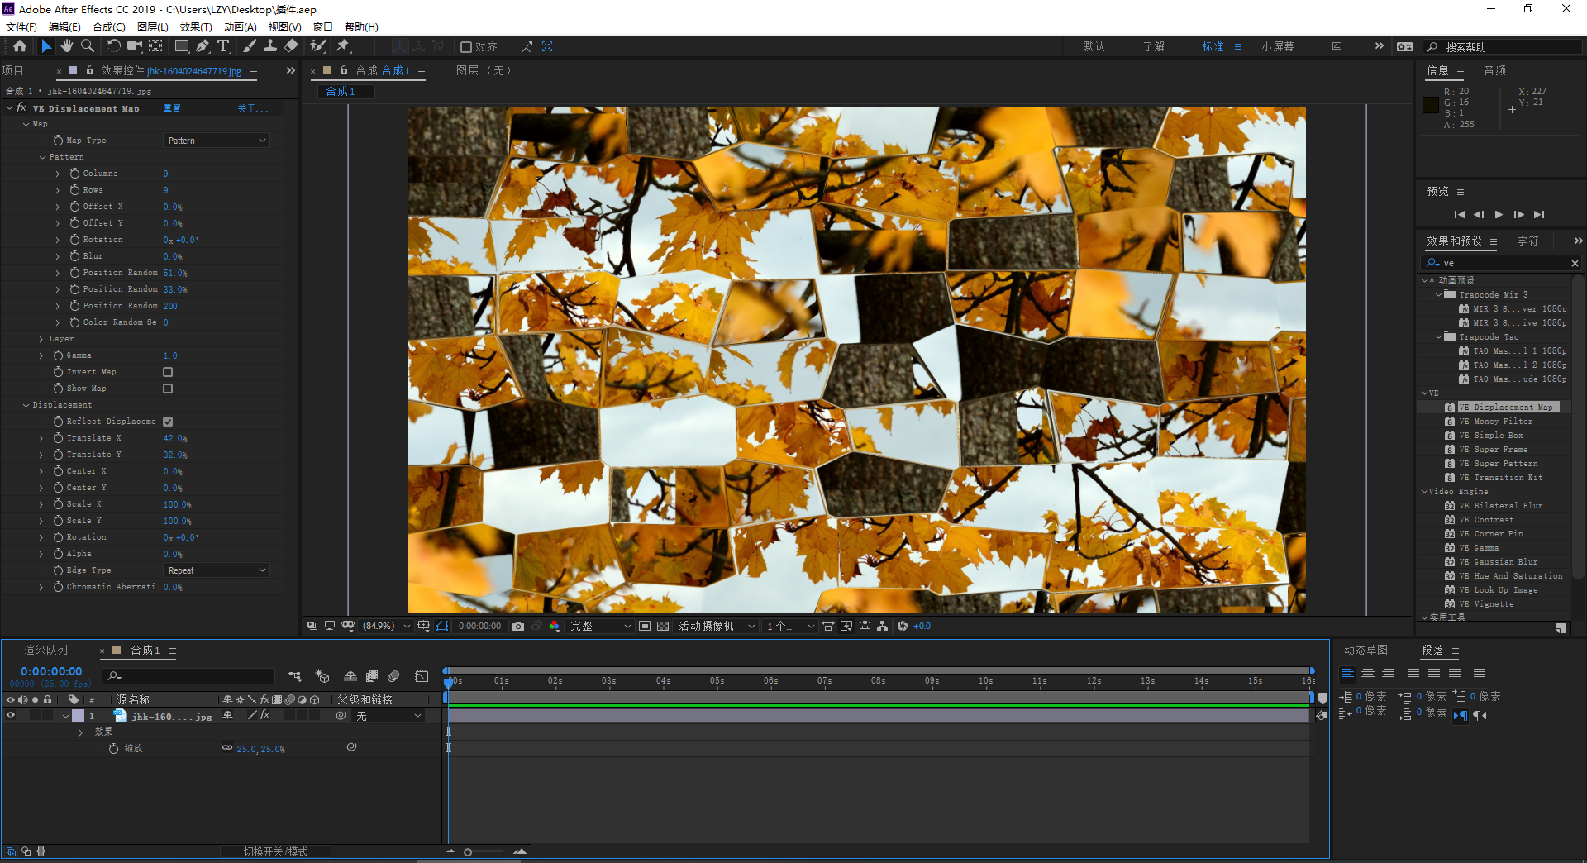Select the Type tool

(223, 46)
